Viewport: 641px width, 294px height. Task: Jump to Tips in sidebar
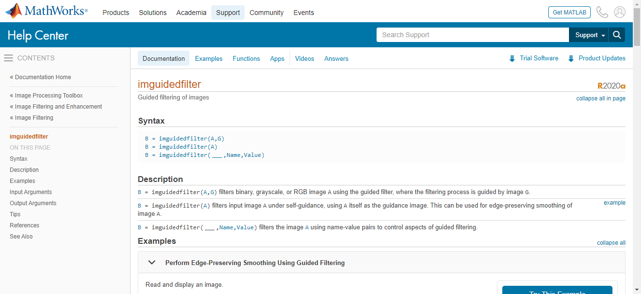[x=15, y=214]
